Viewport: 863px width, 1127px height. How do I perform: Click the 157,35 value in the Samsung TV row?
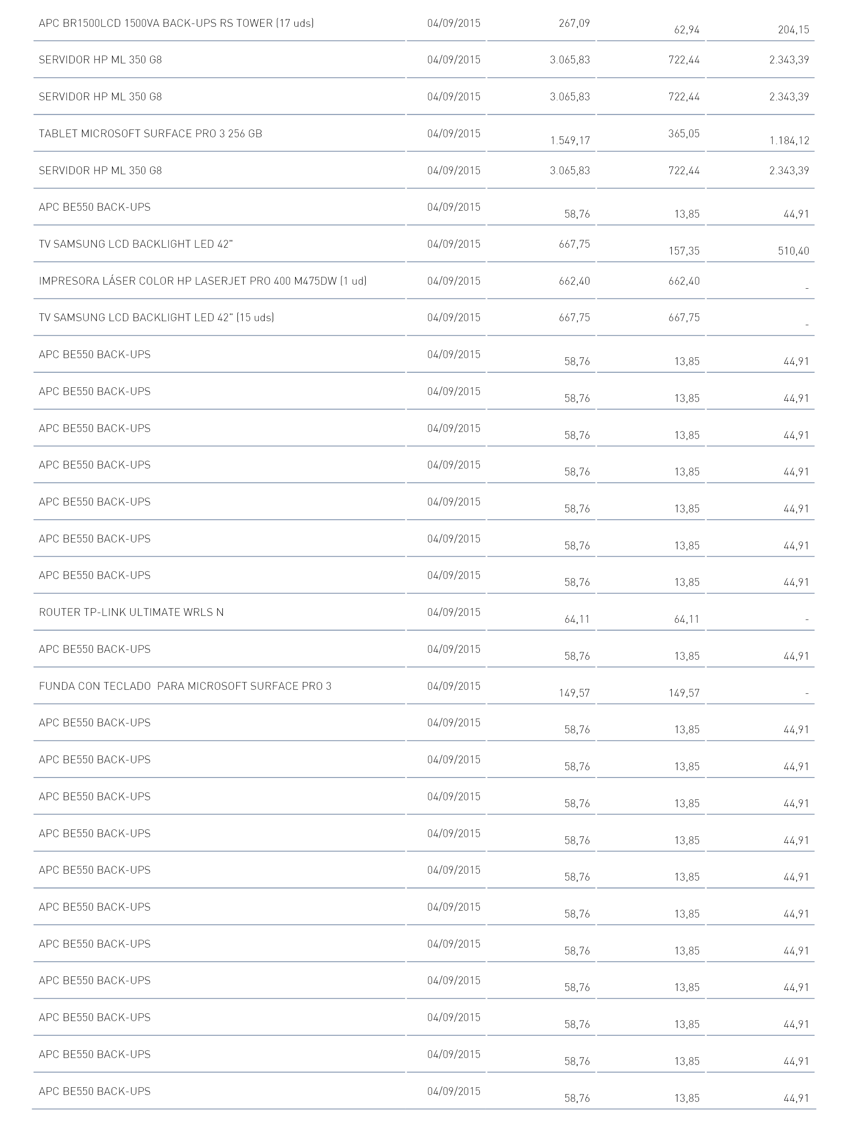(684, 251)
